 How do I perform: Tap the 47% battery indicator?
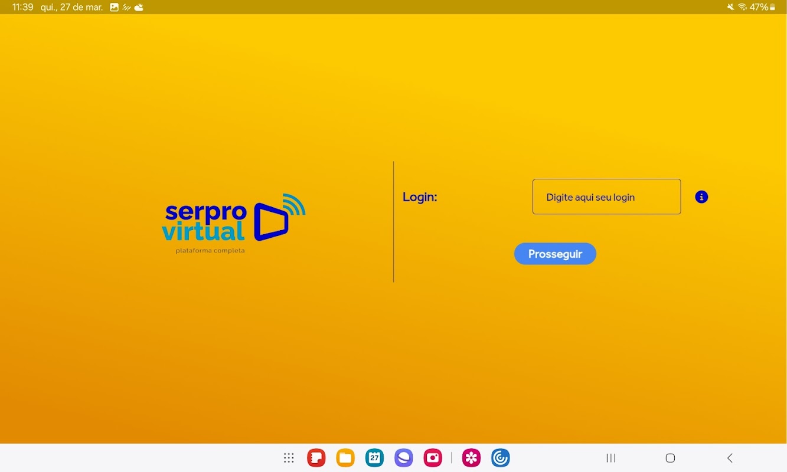(762, 7)
